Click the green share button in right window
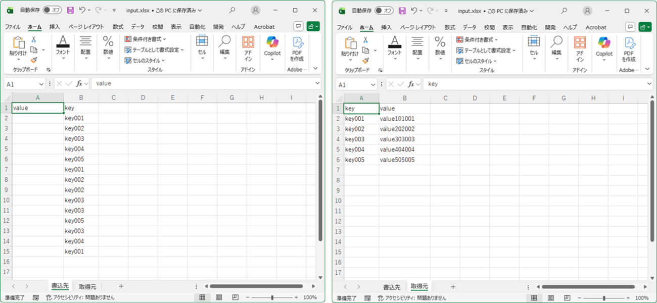Viewport: 657px width, 303px height. (x=645, y=27)
